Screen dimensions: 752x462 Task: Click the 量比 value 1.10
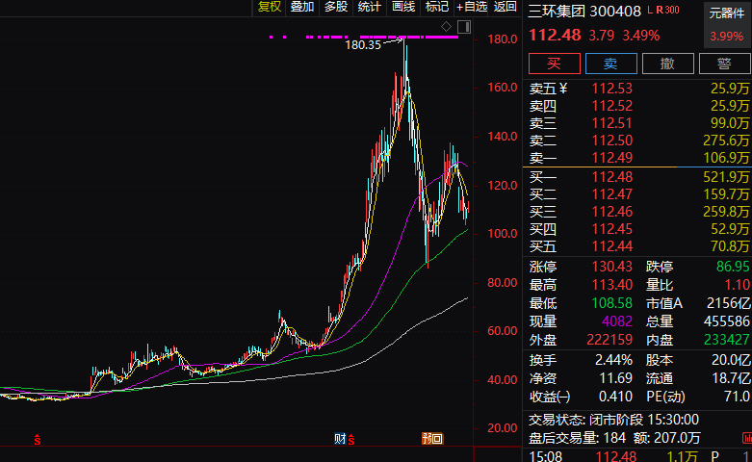point(738,285)
